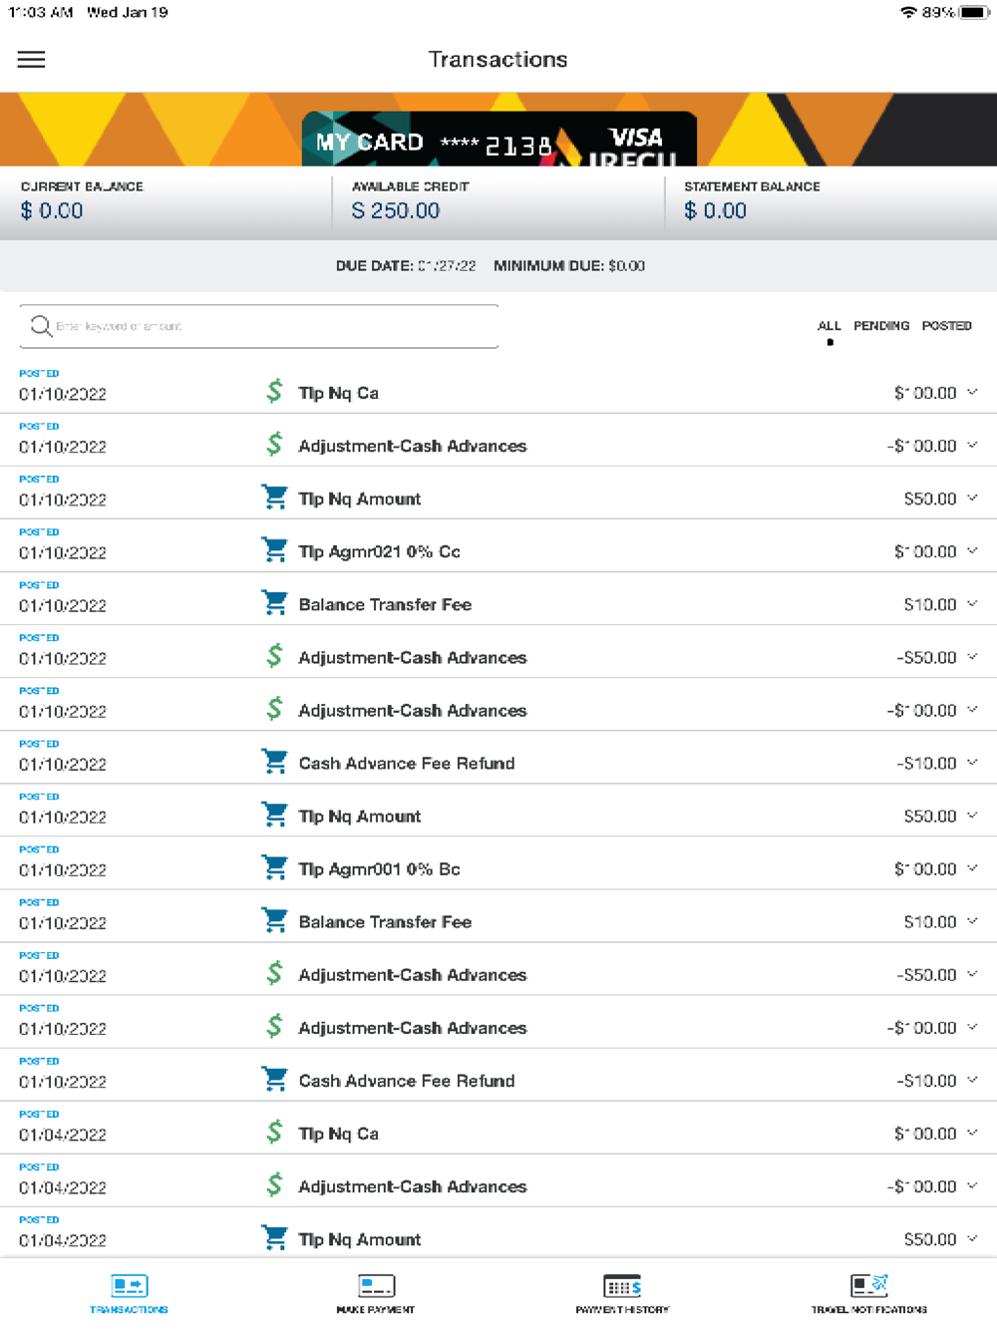The image size is (997, 1330).
Task: Tap the Minimum Due $0.00 text
Action: tap(569, 266)
